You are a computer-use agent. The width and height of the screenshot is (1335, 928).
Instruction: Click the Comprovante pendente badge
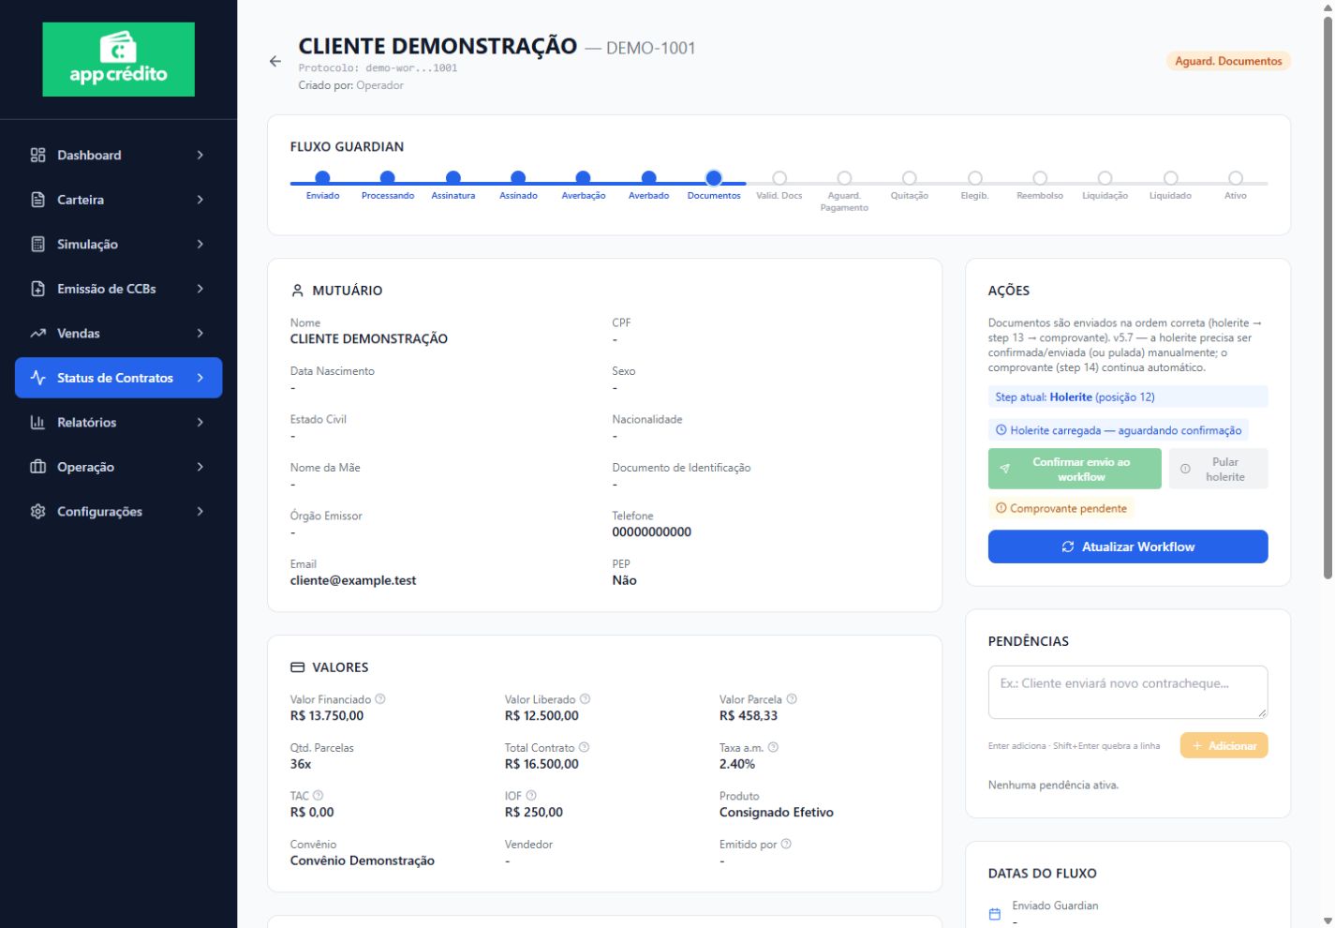click(x=1061, y=508)
